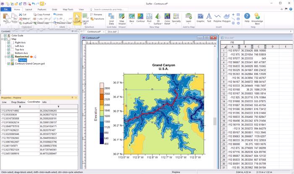
Task: Select the Polygon insert tool
Action: click(227, 18)
